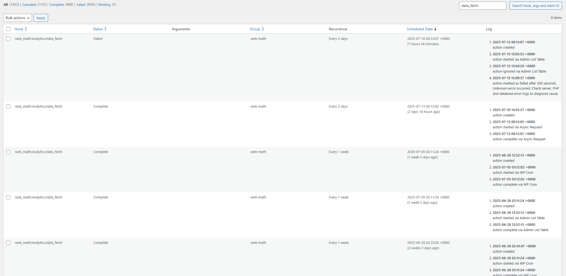
Task: Click the Status column sort arrows
Action: [105, 29]
